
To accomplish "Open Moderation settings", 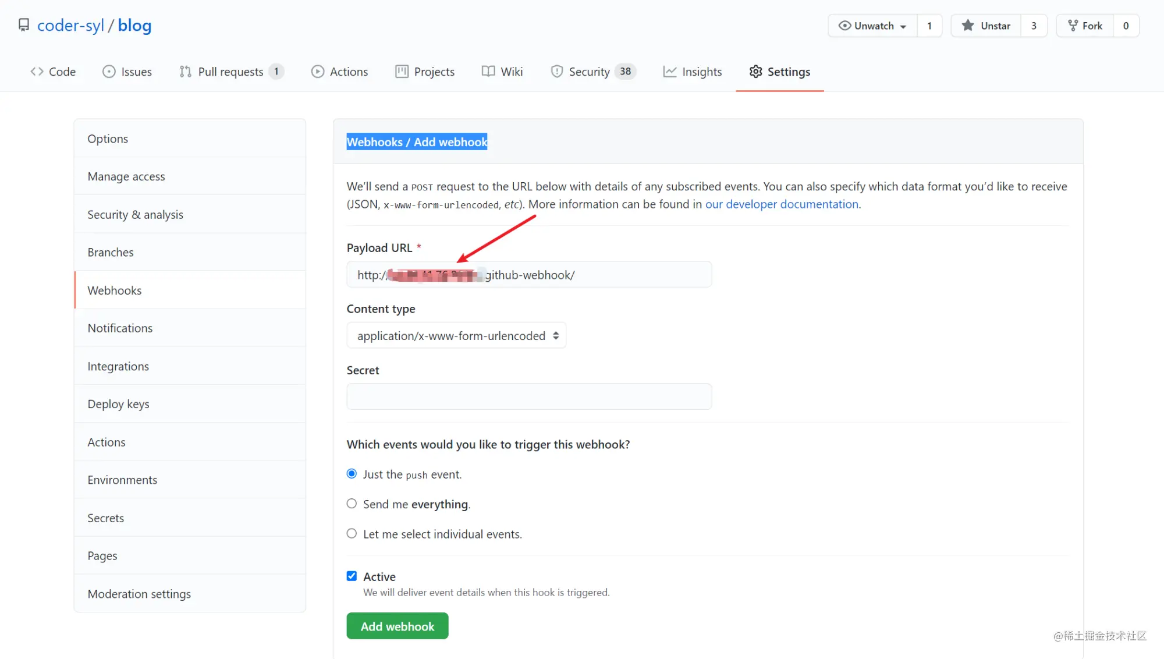I will [190, 593].
